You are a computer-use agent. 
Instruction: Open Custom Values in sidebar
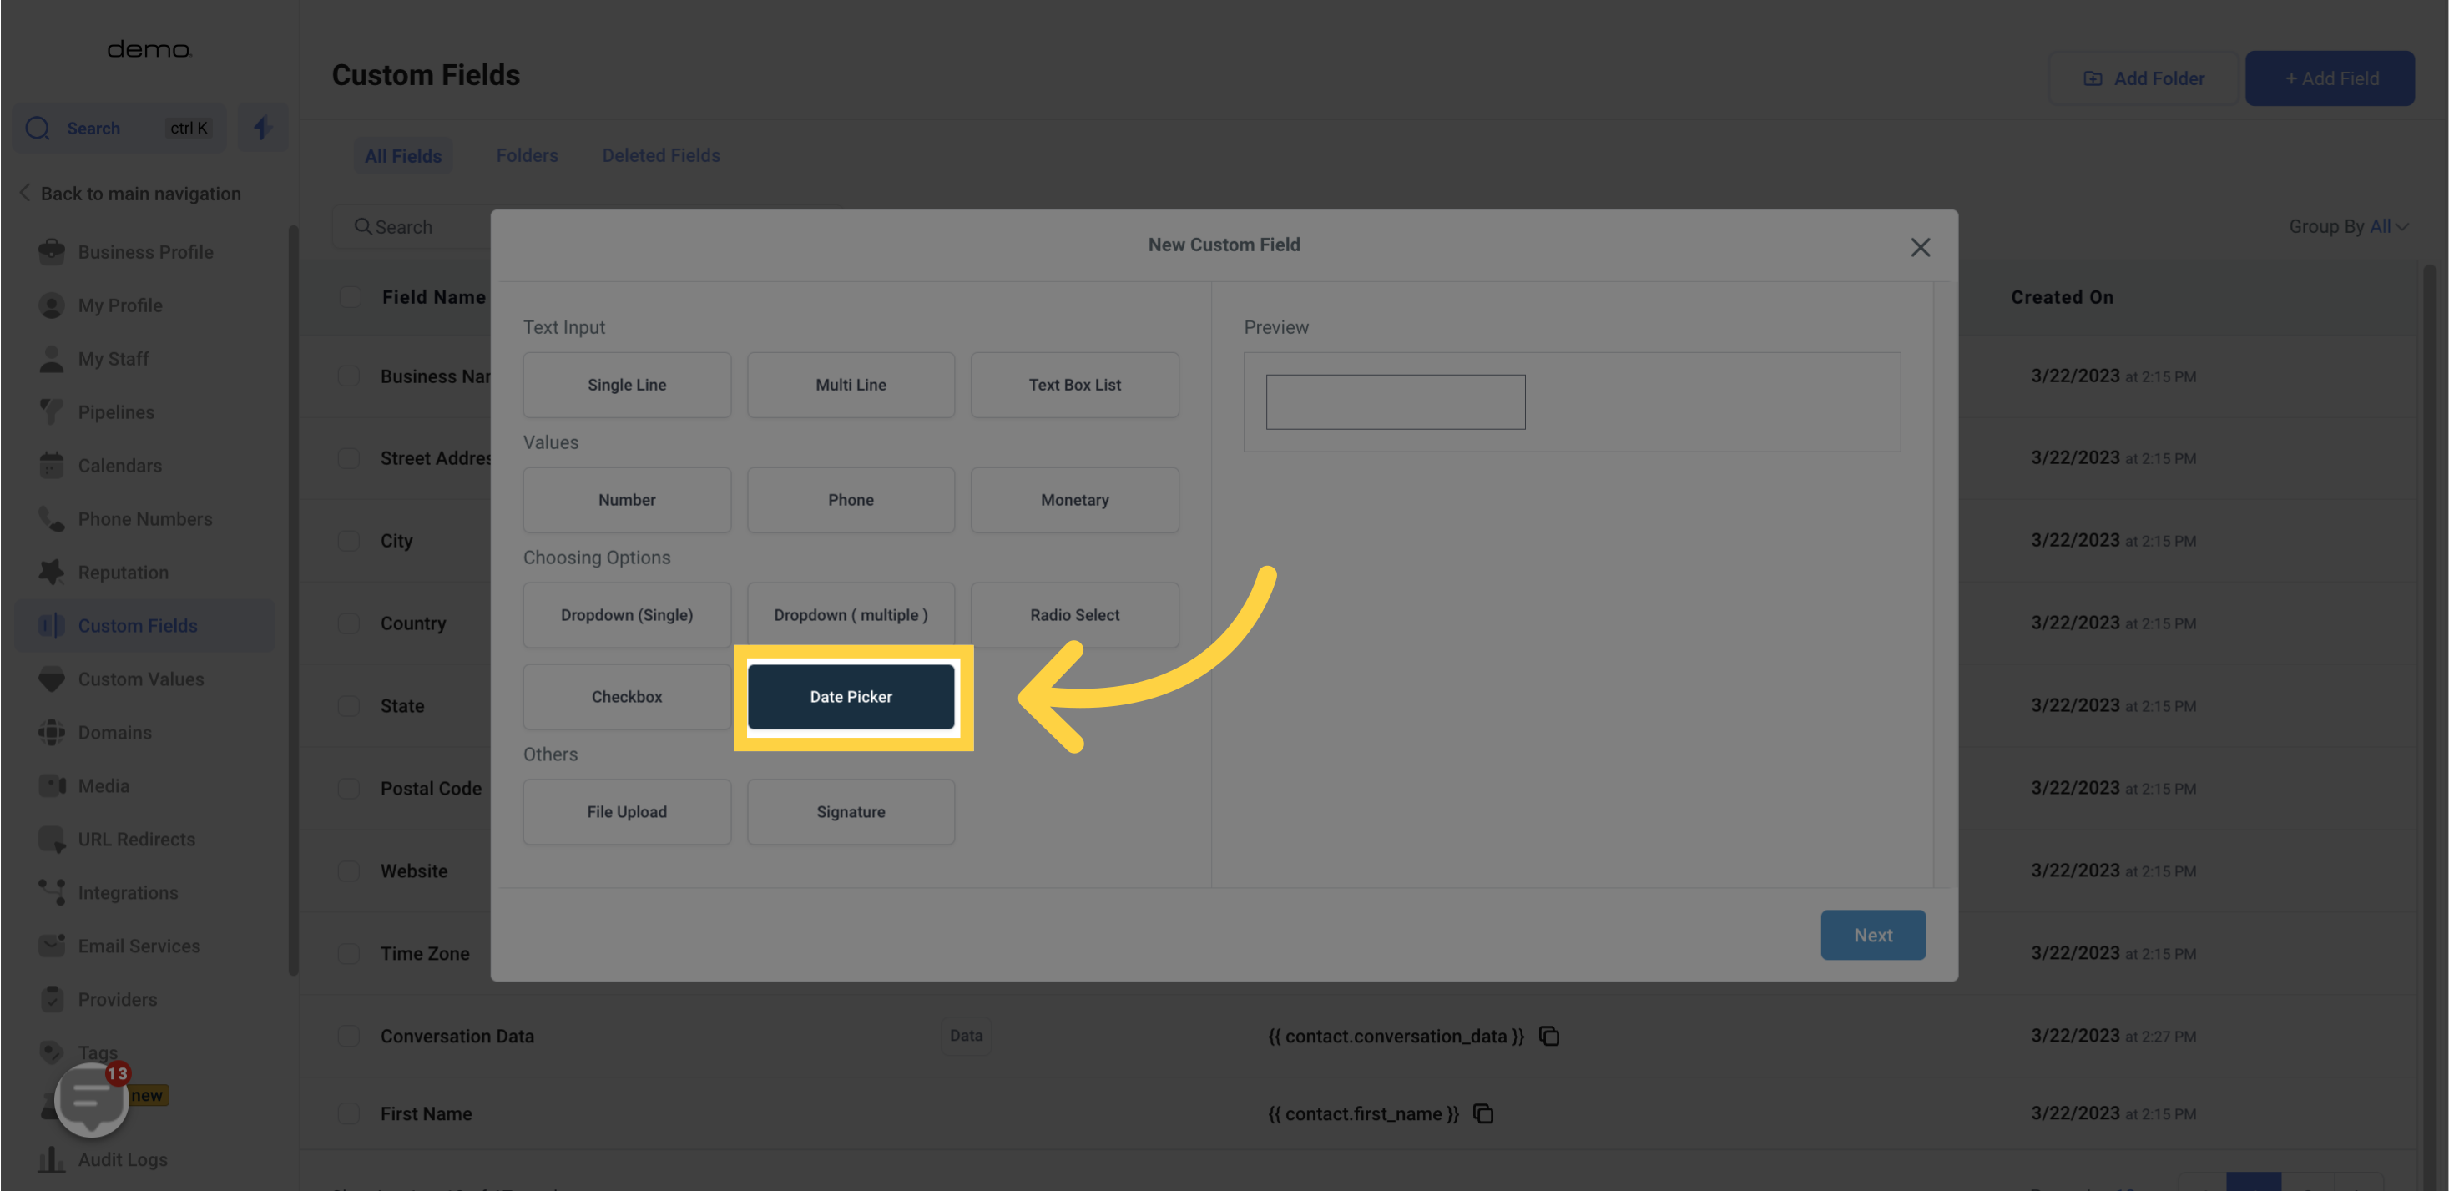141,679
